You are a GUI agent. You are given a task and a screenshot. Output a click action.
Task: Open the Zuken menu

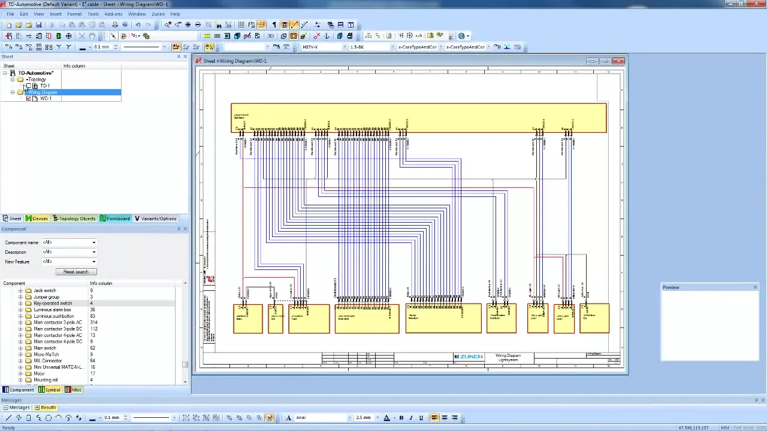[x=158, y=14]
